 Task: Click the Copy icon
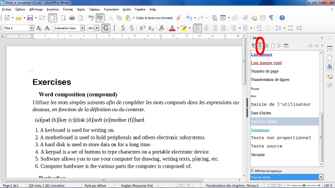pyautogui.click(x=119, y=18)
